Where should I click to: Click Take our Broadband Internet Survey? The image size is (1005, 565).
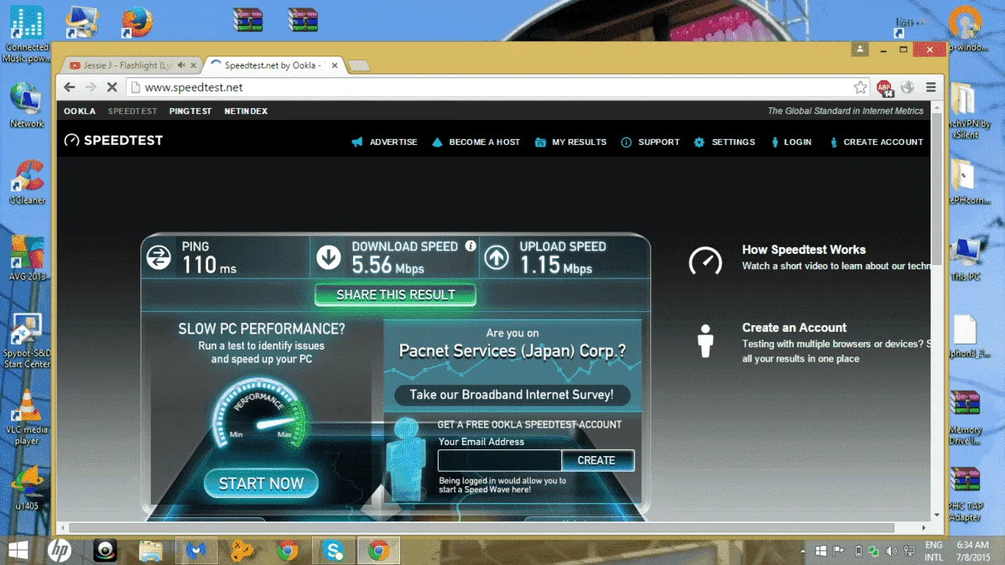[512, 395]
